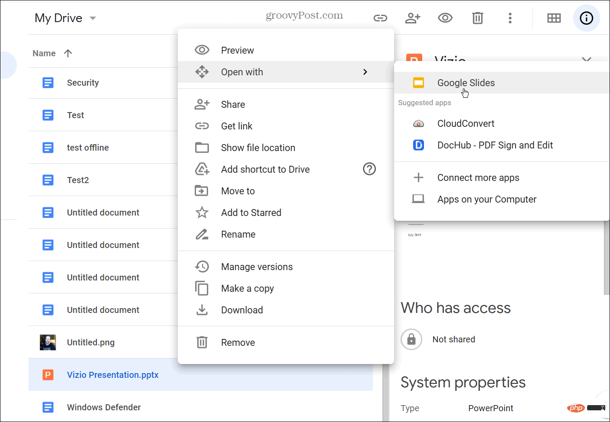Click the orange PowerPoint icon of Vizio Presentation

point(48,375)
